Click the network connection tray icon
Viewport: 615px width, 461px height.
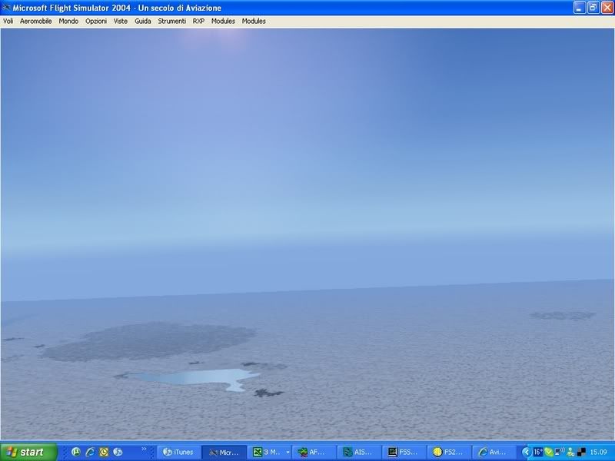click(560, 452)
